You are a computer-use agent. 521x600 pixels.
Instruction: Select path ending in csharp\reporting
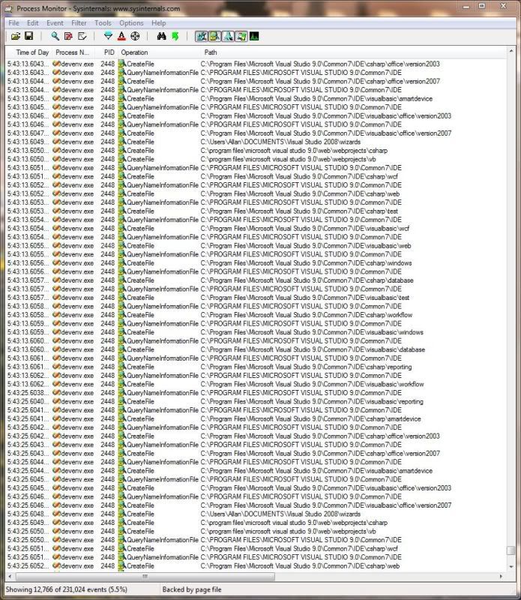[x=306, y=367]
